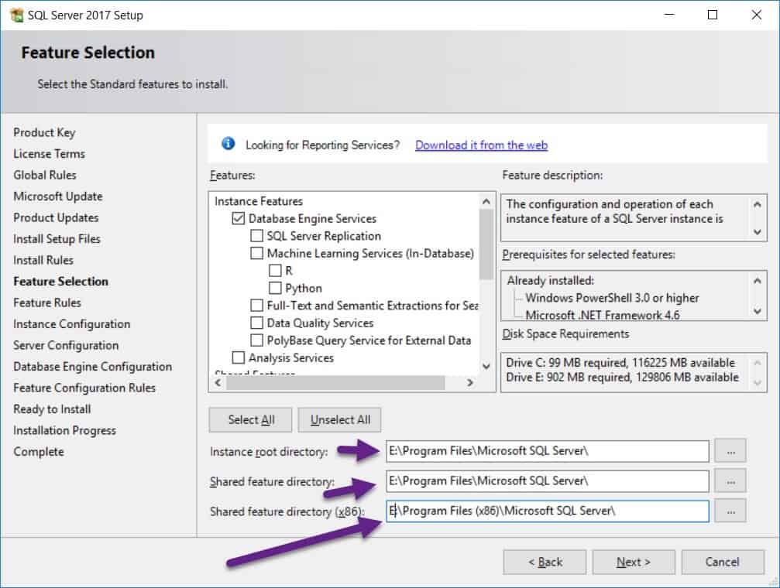Select Database Engine Configuration step
Image resolution: width=780 pixels, height=588 pixels.
coord(92,367)
